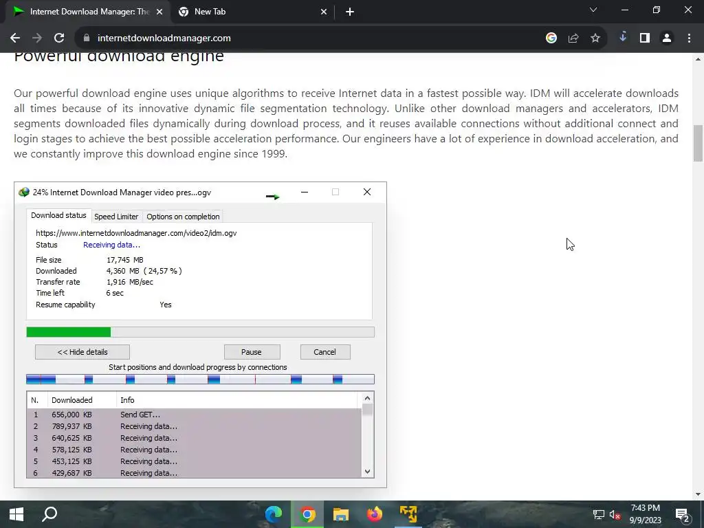Click the Hide details button

82,352
